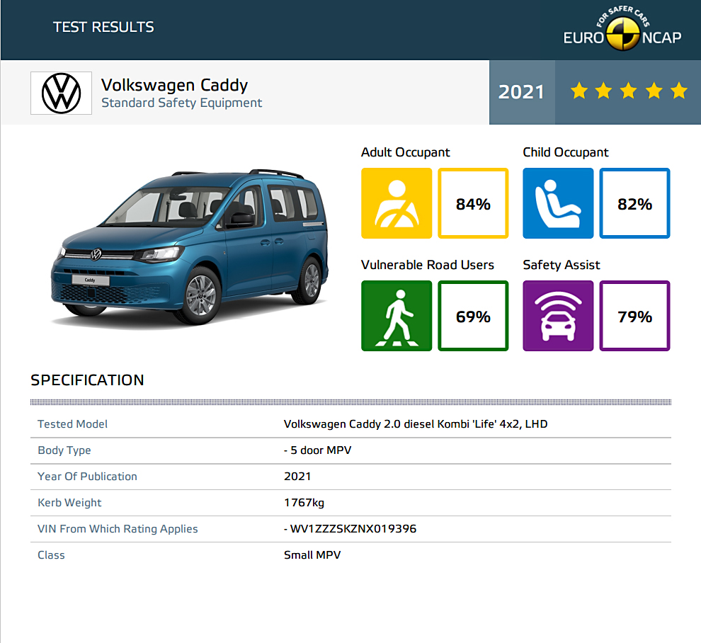This screenshot has height=643, width=701.
Task: Select the blue Child Occupant seat icon
Action: click(558, 203)
